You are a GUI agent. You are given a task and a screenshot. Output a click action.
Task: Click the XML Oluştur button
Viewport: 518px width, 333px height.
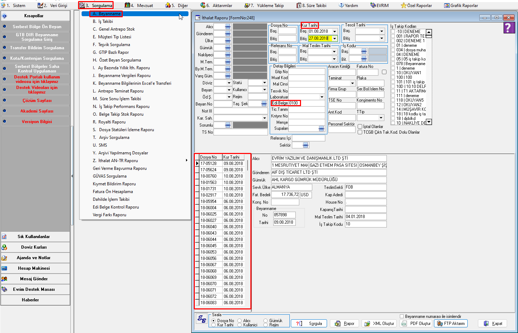pyautogui.click(x=379, y=324)
